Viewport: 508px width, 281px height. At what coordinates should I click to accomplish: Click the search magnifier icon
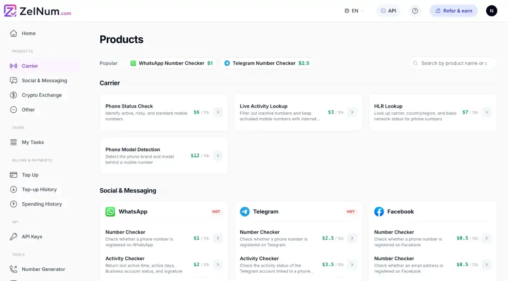[415, 63]
